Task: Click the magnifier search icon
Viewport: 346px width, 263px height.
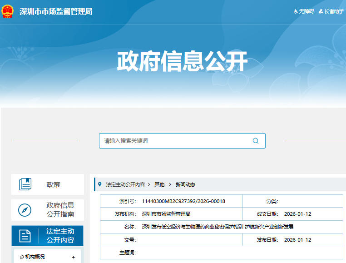Action: click(x=256, y=141)
